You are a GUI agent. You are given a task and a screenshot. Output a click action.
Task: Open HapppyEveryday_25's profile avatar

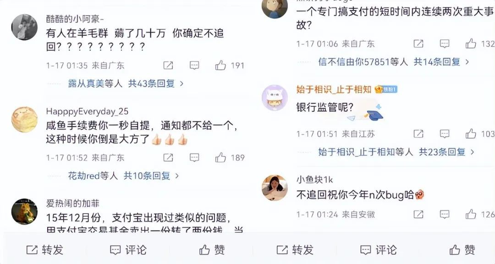pyautogui.click(x=24, y=119)
